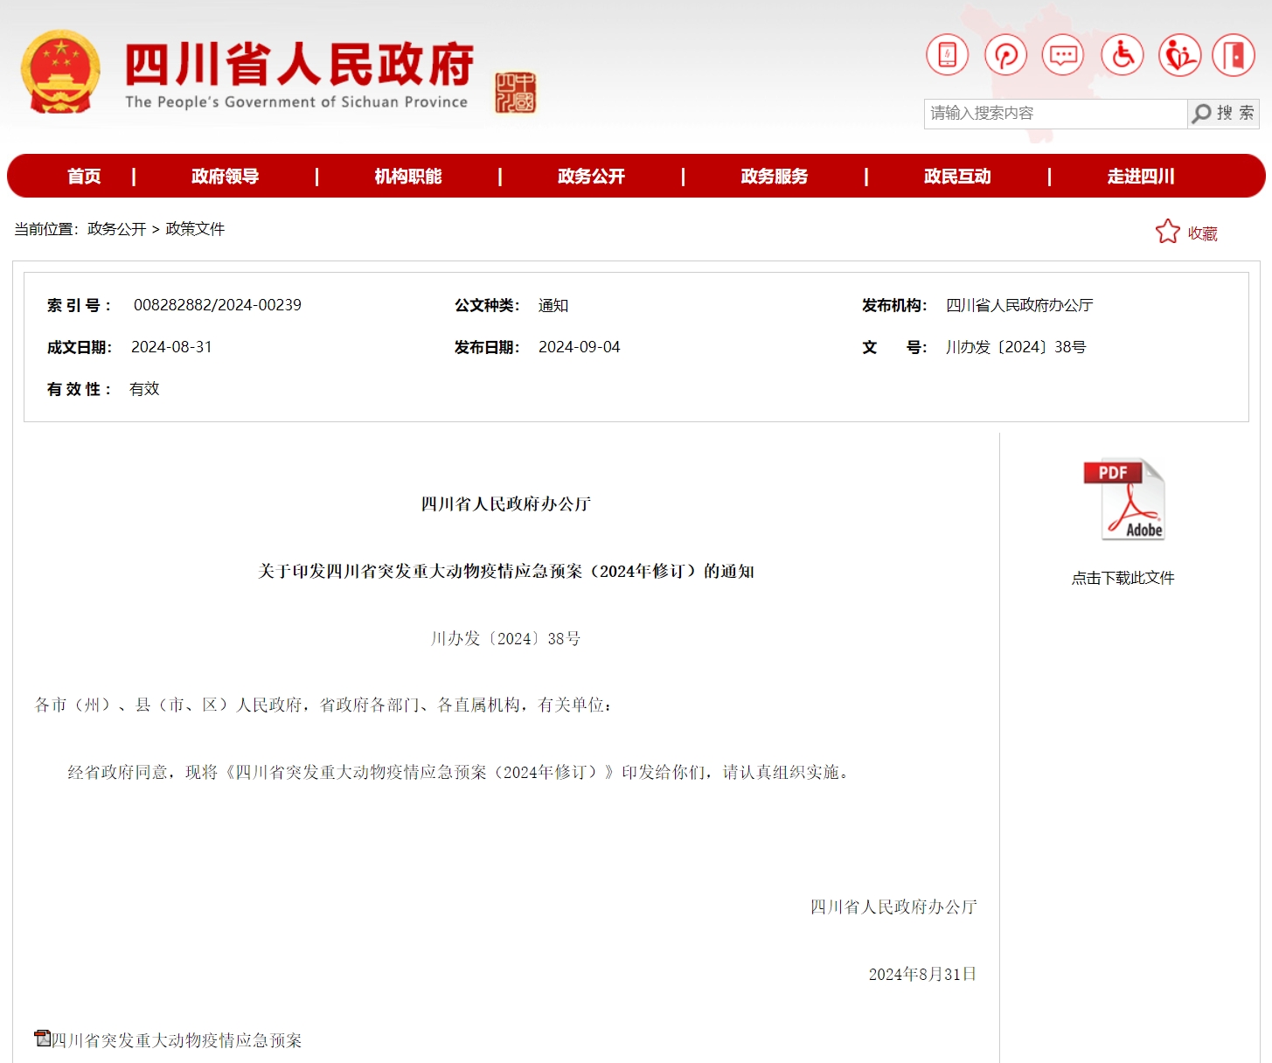Click the red seal stamp icon
Viewport: 1272px width, 1063px height.
tap(516, 93)
